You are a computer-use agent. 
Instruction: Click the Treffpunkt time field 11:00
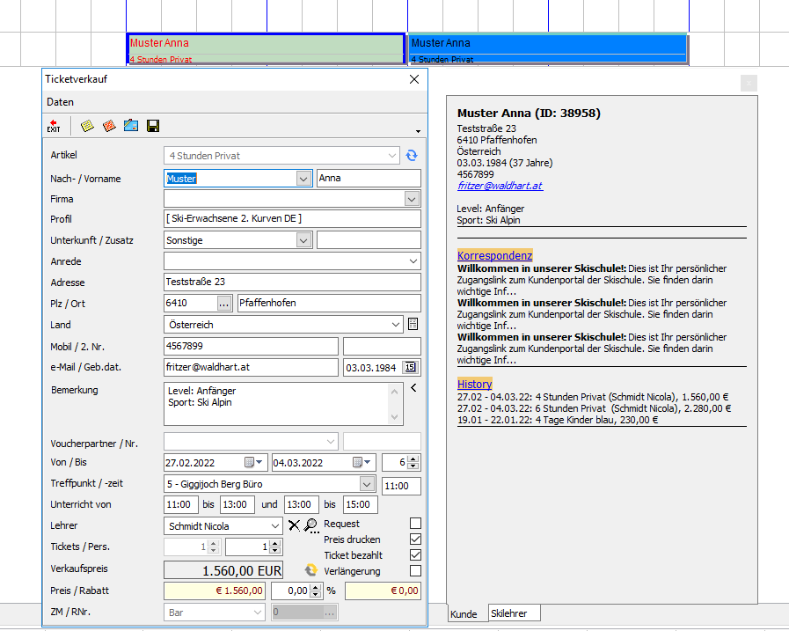pyautogui.click(x=401, y=486)
